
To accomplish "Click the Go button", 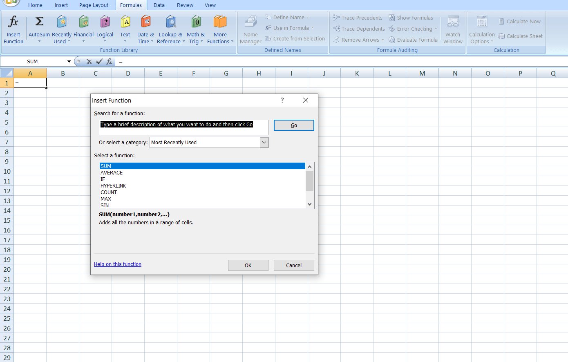I will click(294, 125).
